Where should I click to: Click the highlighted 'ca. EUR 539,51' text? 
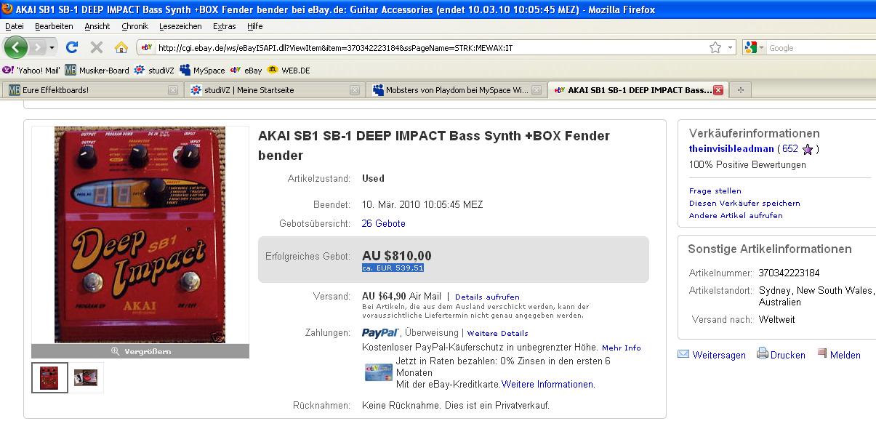[x=393, y=268]
